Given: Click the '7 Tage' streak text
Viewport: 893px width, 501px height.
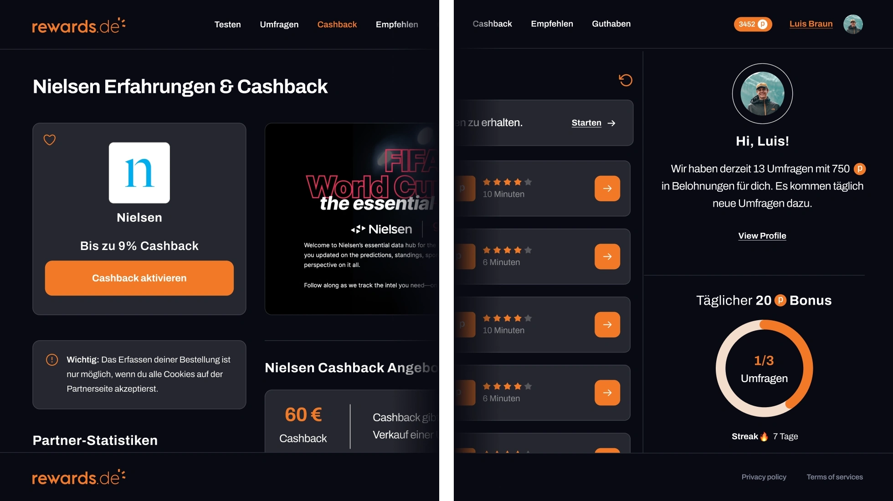Looking at the screenshot, I should pyautogui.click(x=785, y=436).
